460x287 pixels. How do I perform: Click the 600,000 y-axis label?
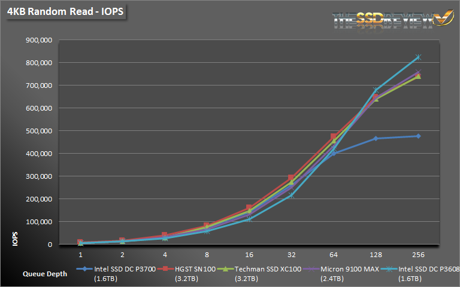point(39,108)
